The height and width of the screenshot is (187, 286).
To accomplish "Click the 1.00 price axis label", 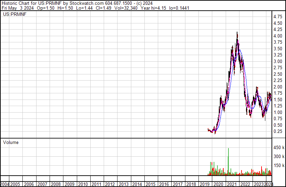I will tap(278, 112).
